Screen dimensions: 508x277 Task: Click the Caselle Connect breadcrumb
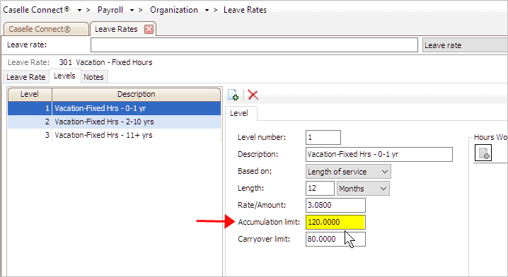(36, 10)
